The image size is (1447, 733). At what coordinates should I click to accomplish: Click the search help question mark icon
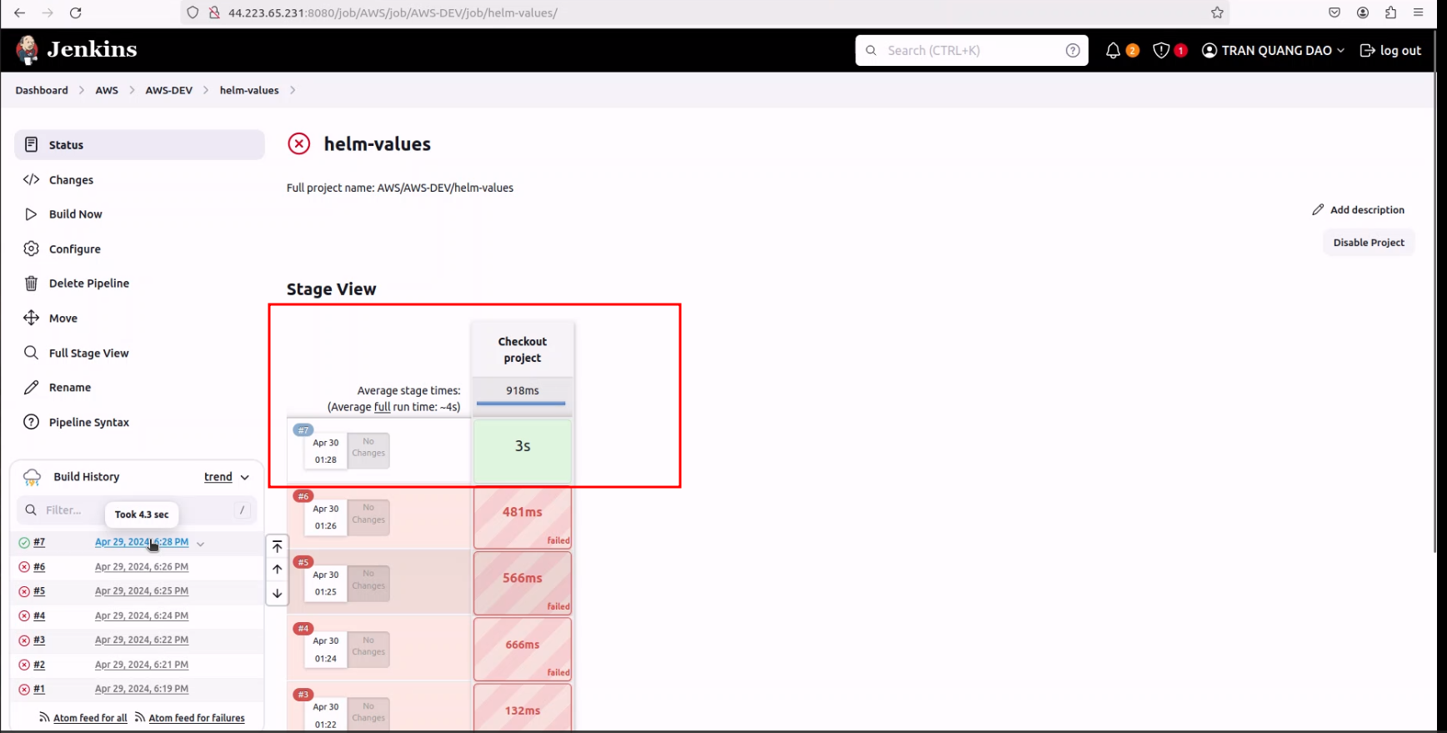coord(1073,51)
